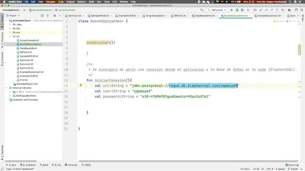Expand the libs folder
Viewport: 305px width, 171px height.
tap(10, 28)
